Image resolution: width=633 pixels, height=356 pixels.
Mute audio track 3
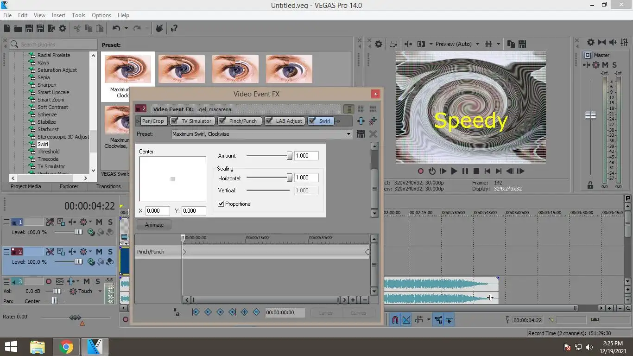tap(87, 281)
